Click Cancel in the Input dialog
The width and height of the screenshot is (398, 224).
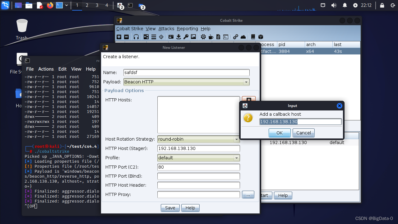[x=303, y=133]
